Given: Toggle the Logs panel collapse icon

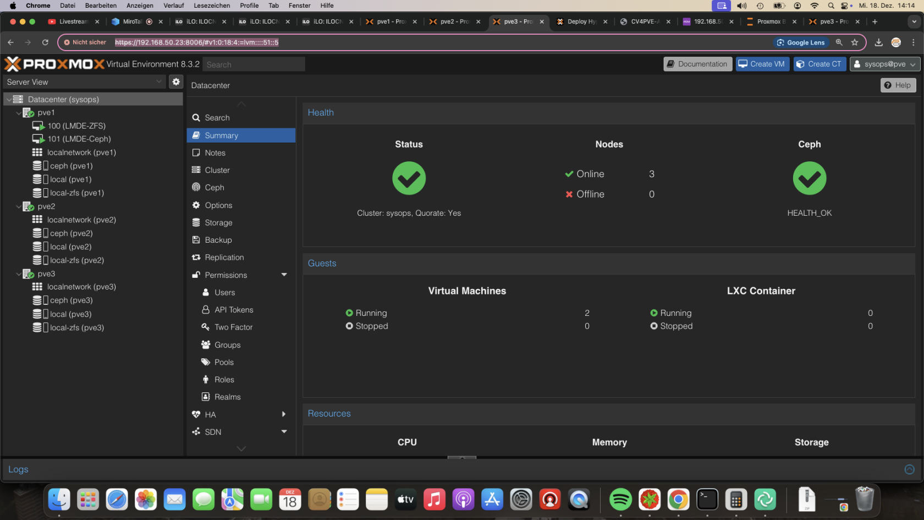Looking at the screenshot, I should point(910,469).
